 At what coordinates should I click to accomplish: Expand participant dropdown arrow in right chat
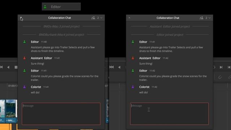(x=210, y=18)
